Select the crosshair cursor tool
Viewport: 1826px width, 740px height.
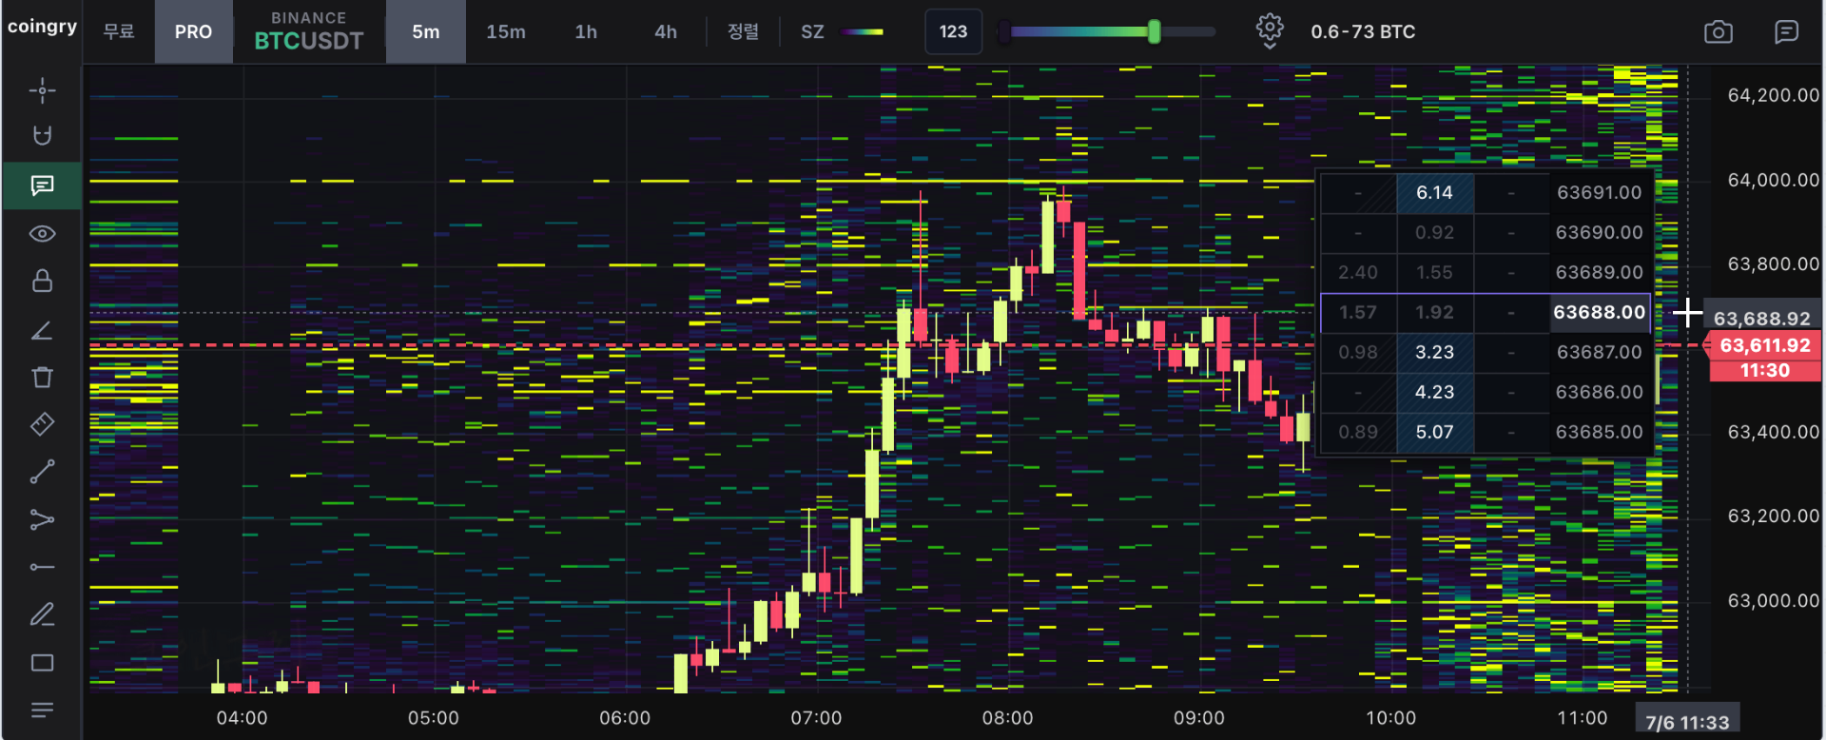pos(42,90)
